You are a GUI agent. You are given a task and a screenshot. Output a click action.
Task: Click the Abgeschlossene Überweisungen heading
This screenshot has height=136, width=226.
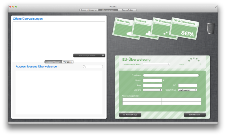point(37,67)
